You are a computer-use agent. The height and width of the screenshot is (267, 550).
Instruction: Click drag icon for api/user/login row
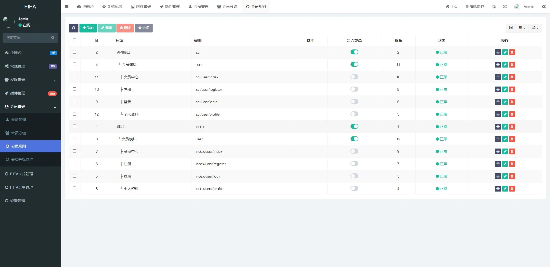point(498,102)
